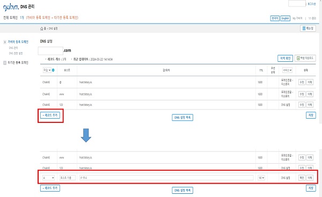322x197 pixels.
Task: Click 레코드 추가 under the three-record table
Action: click(50, 115)
